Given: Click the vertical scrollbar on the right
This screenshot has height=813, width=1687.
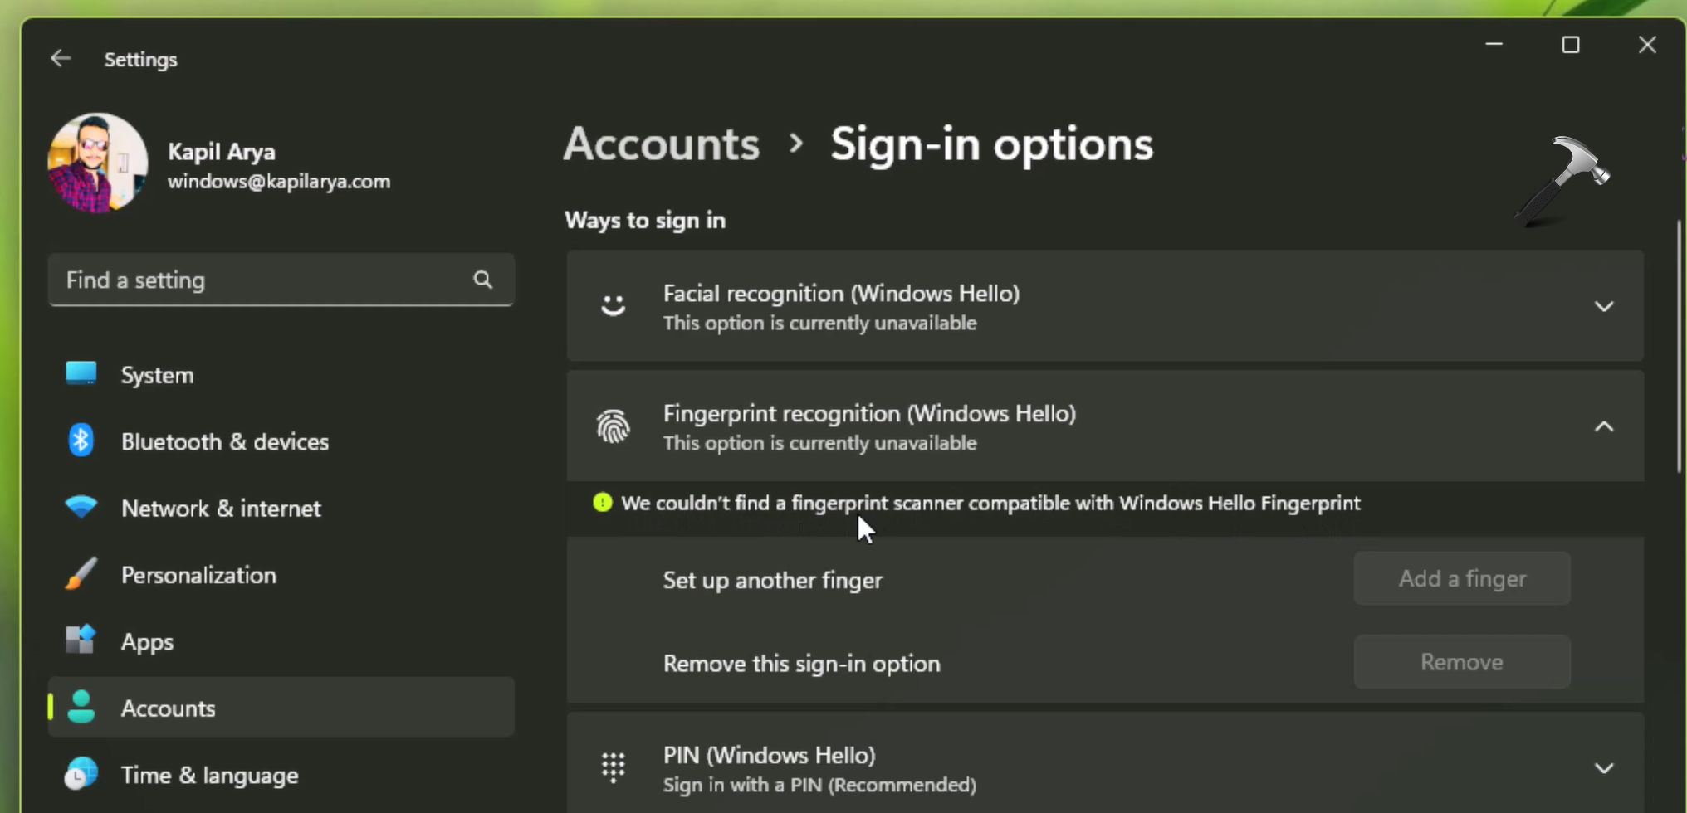Looking at the screenshot, I should 1680,347.
